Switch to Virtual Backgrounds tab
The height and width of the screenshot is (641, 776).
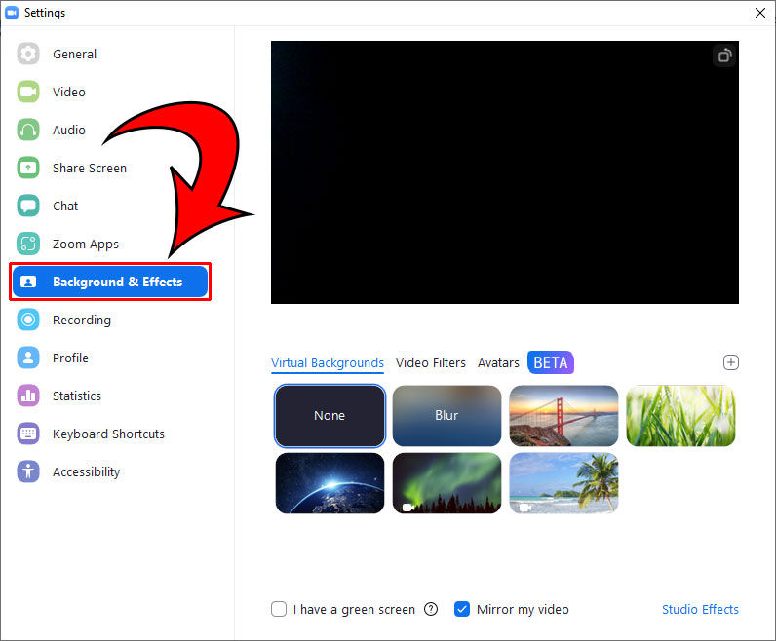point(328,363)
